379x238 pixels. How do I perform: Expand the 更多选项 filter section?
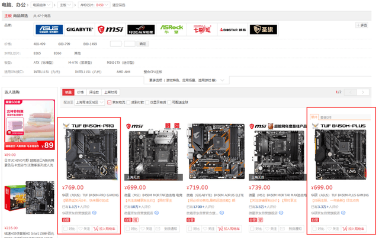(187, 80)
